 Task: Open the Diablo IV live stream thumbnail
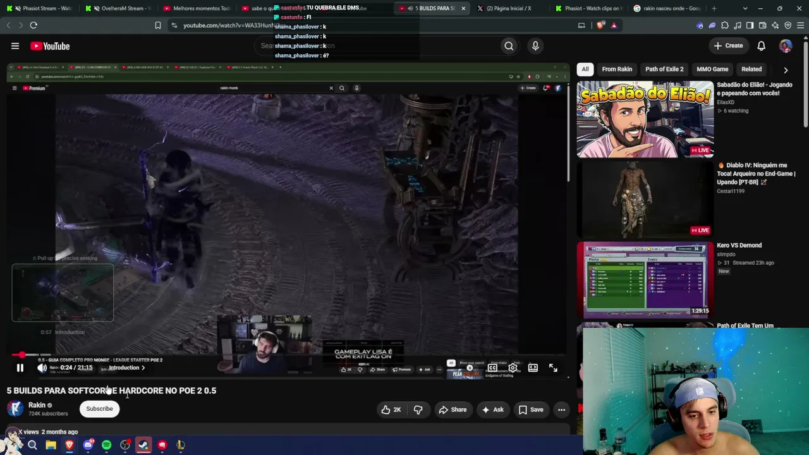[x=645, y=200]
